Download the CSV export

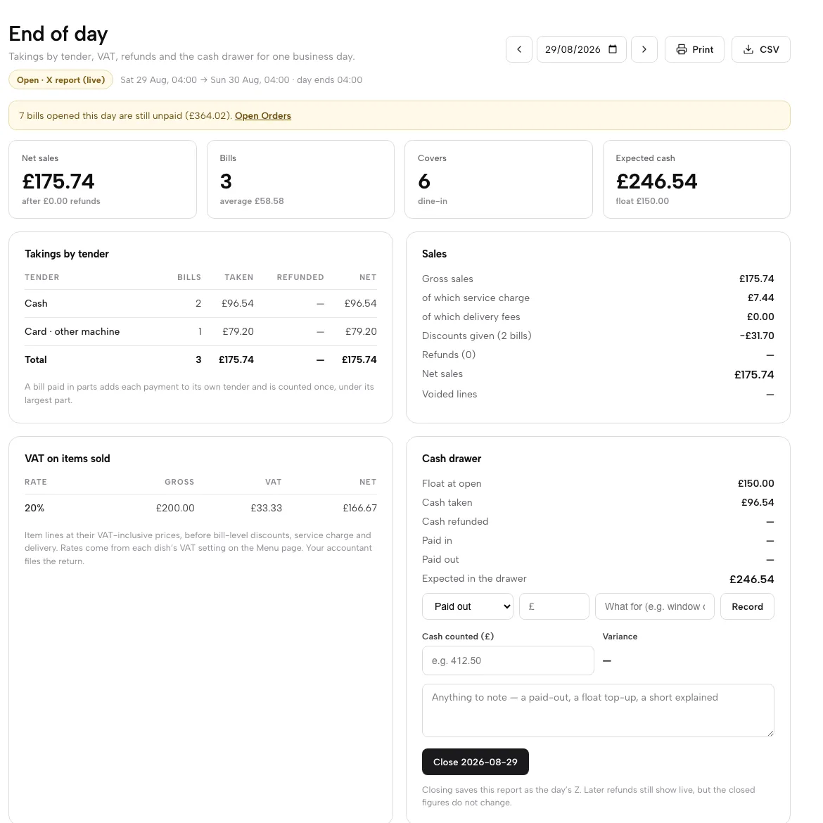[760, 49]
